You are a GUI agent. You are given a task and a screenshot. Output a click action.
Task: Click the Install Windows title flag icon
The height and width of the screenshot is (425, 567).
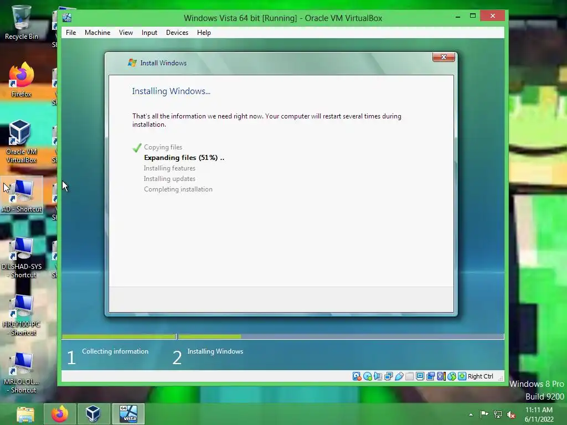(132, 63)
